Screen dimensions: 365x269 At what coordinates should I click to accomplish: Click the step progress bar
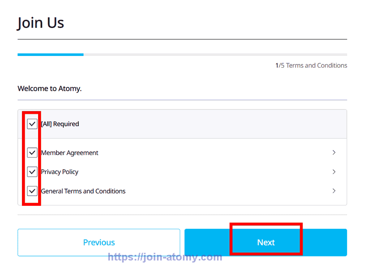(x=182, y=54)
